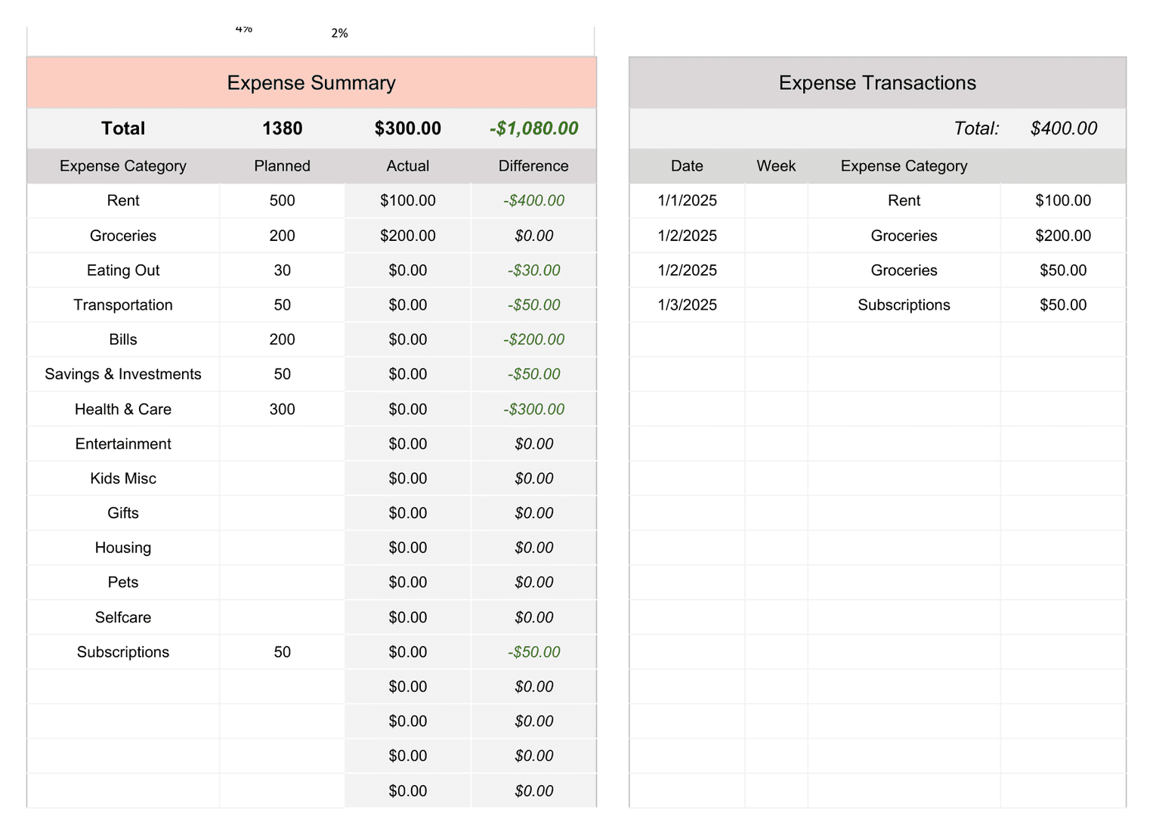Viewport: 1153px width, 825px height.
Task: Select the Subscriptions category in Expense Summary
Action: pos(123,652)
